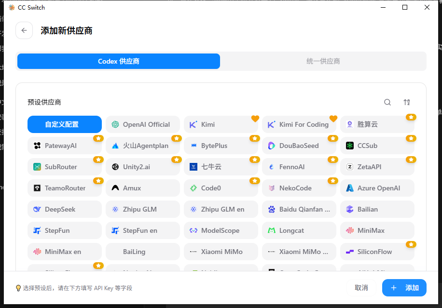Image resolution: width=442 pixels, height=308 pixels.
Task: Select ZetaAPI provider
Action: (x=377, y=167)
